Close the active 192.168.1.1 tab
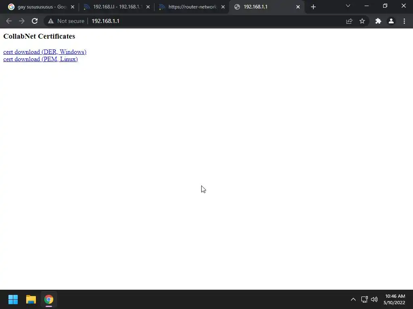The height and width of the screenshot is (309, 413). click(x=298, y=7)
